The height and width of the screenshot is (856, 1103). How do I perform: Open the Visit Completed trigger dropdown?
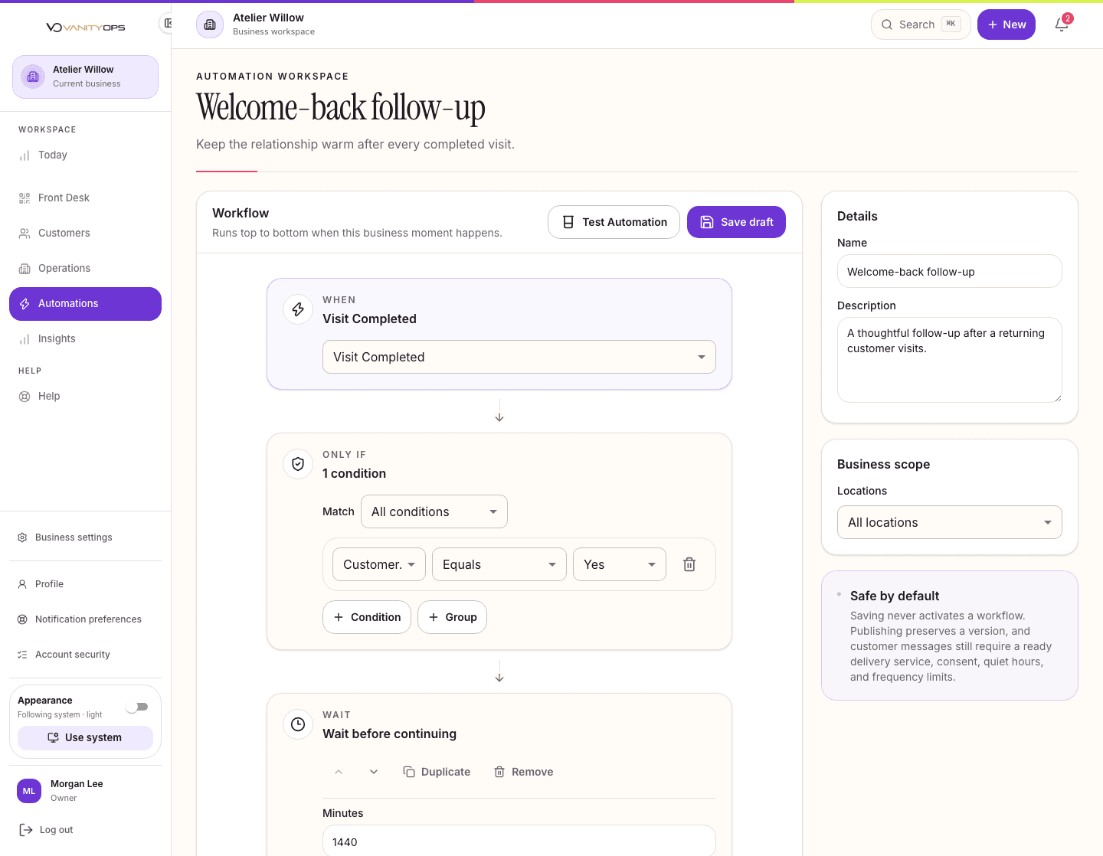(x=519, y=357)
